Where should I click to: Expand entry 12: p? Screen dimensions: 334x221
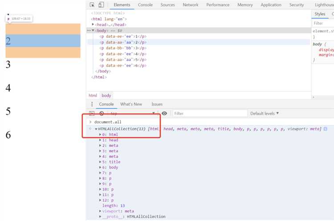coord(100,200)
